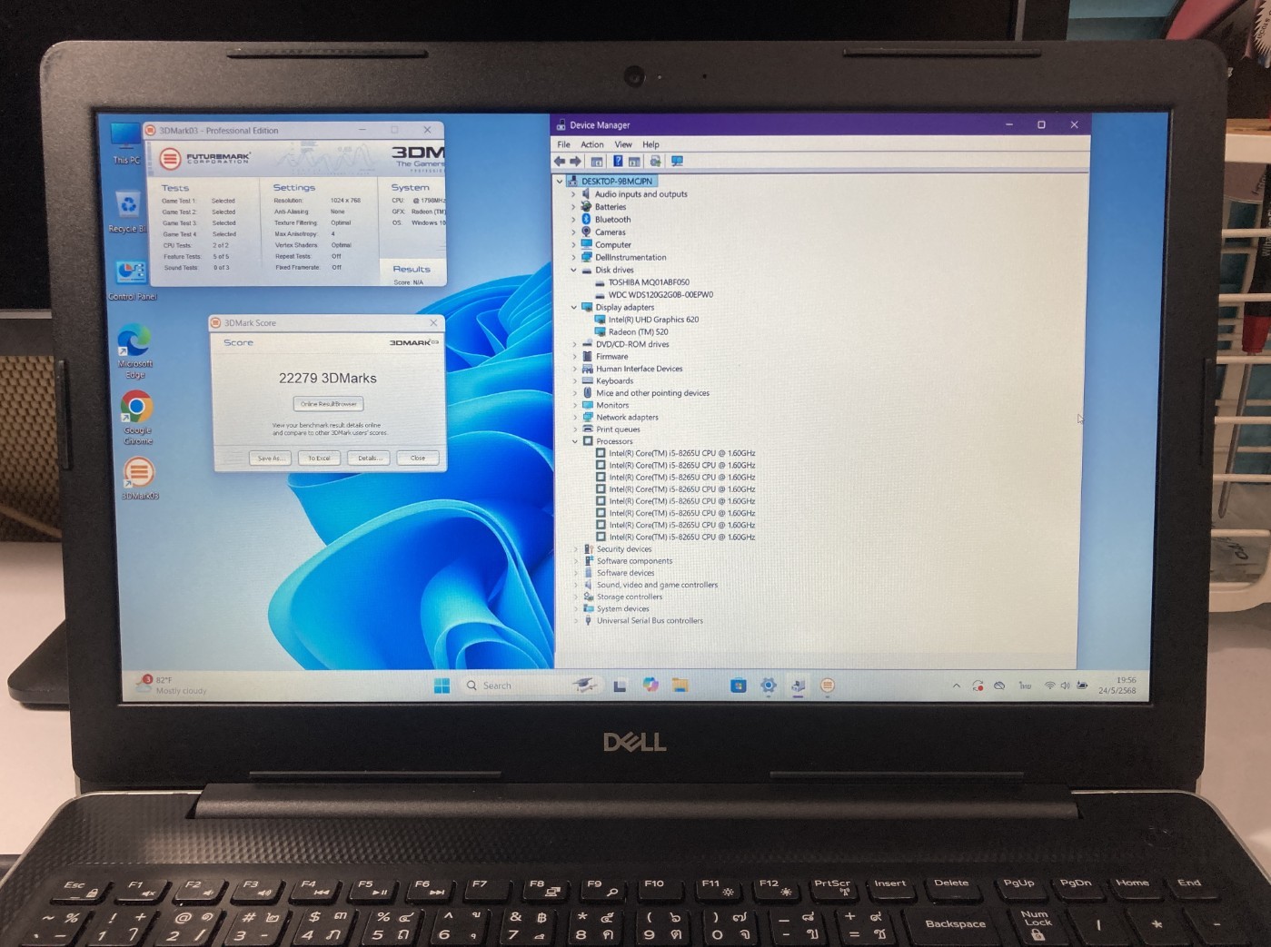The width and height of the screenshot is (1271, 947).
Task: Select the Firmware tree entry
Action: pyautogui.click(x=612, y=357)
